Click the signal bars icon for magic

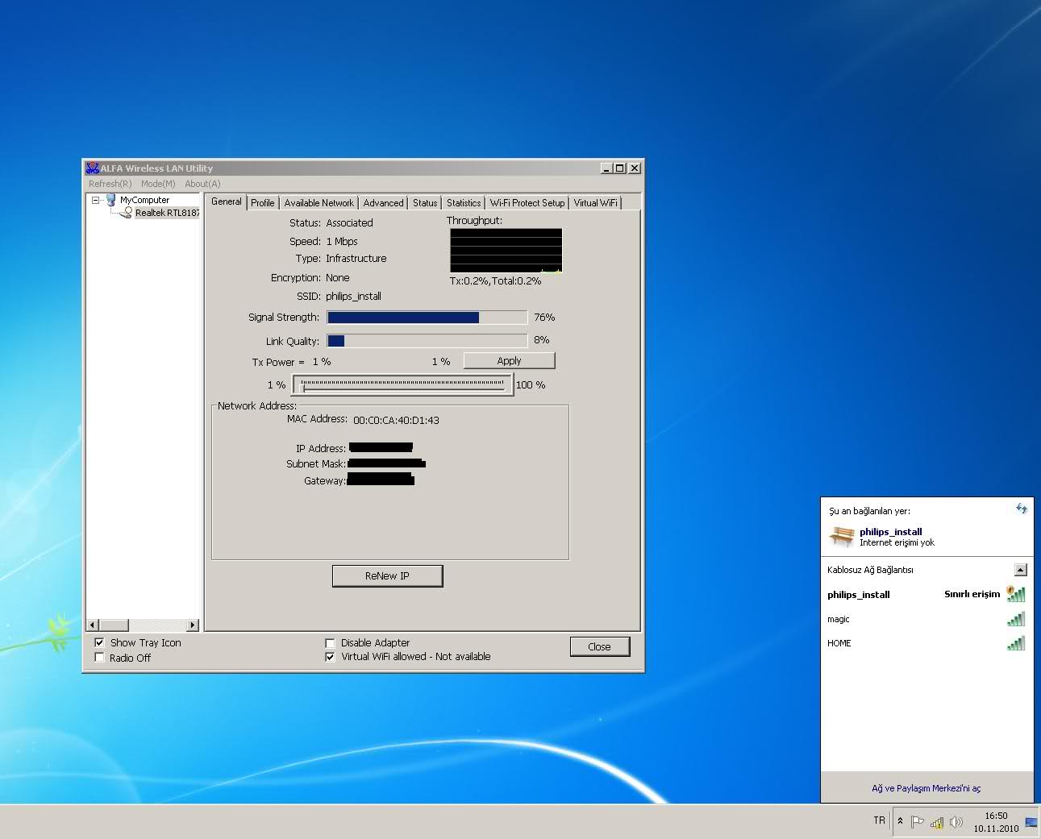pos(1016,619)
